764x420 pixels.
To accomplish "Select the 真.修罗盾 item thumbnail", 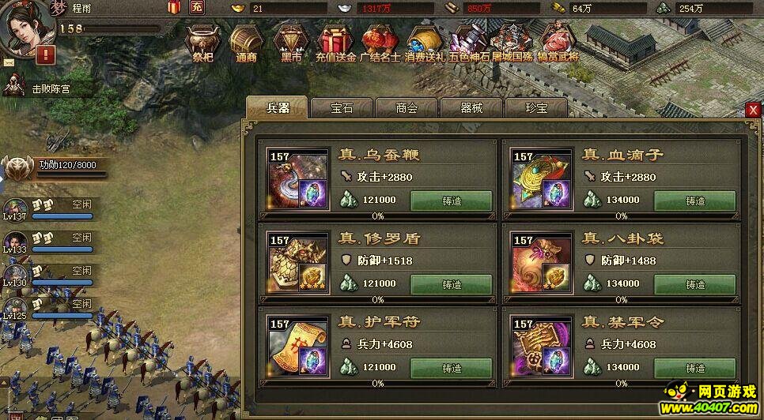I will point(297,263).
